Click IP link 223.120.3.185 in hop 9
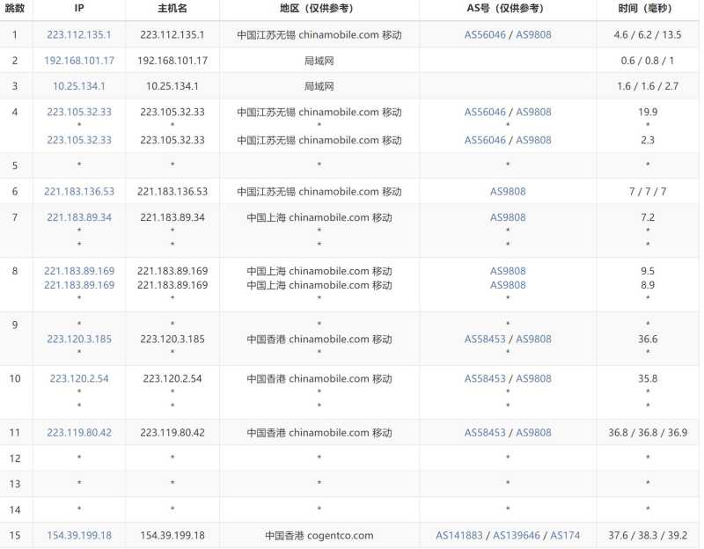Screen dimensions: 704x549 tap(79, 339)
